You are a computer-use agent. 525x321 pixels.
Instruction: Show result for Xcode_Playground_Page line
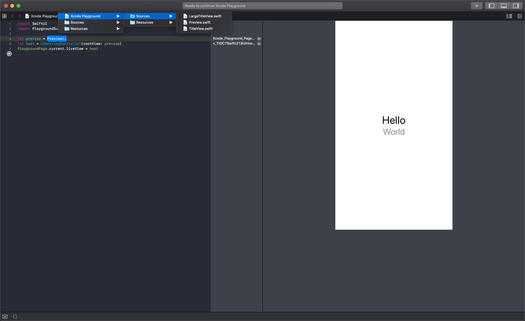pos(259,39)
